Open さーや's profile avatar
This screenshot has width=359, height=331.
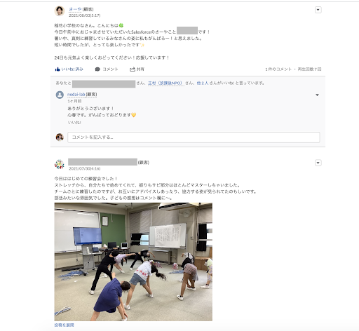(60, 11)
